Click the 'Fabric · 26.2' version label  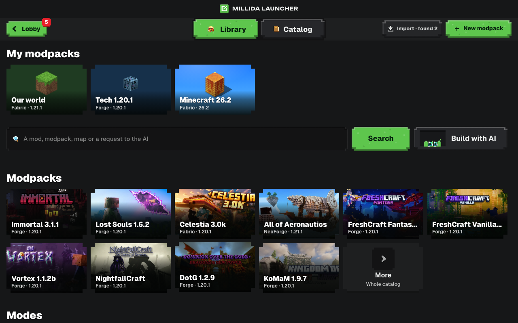(194, 108)
